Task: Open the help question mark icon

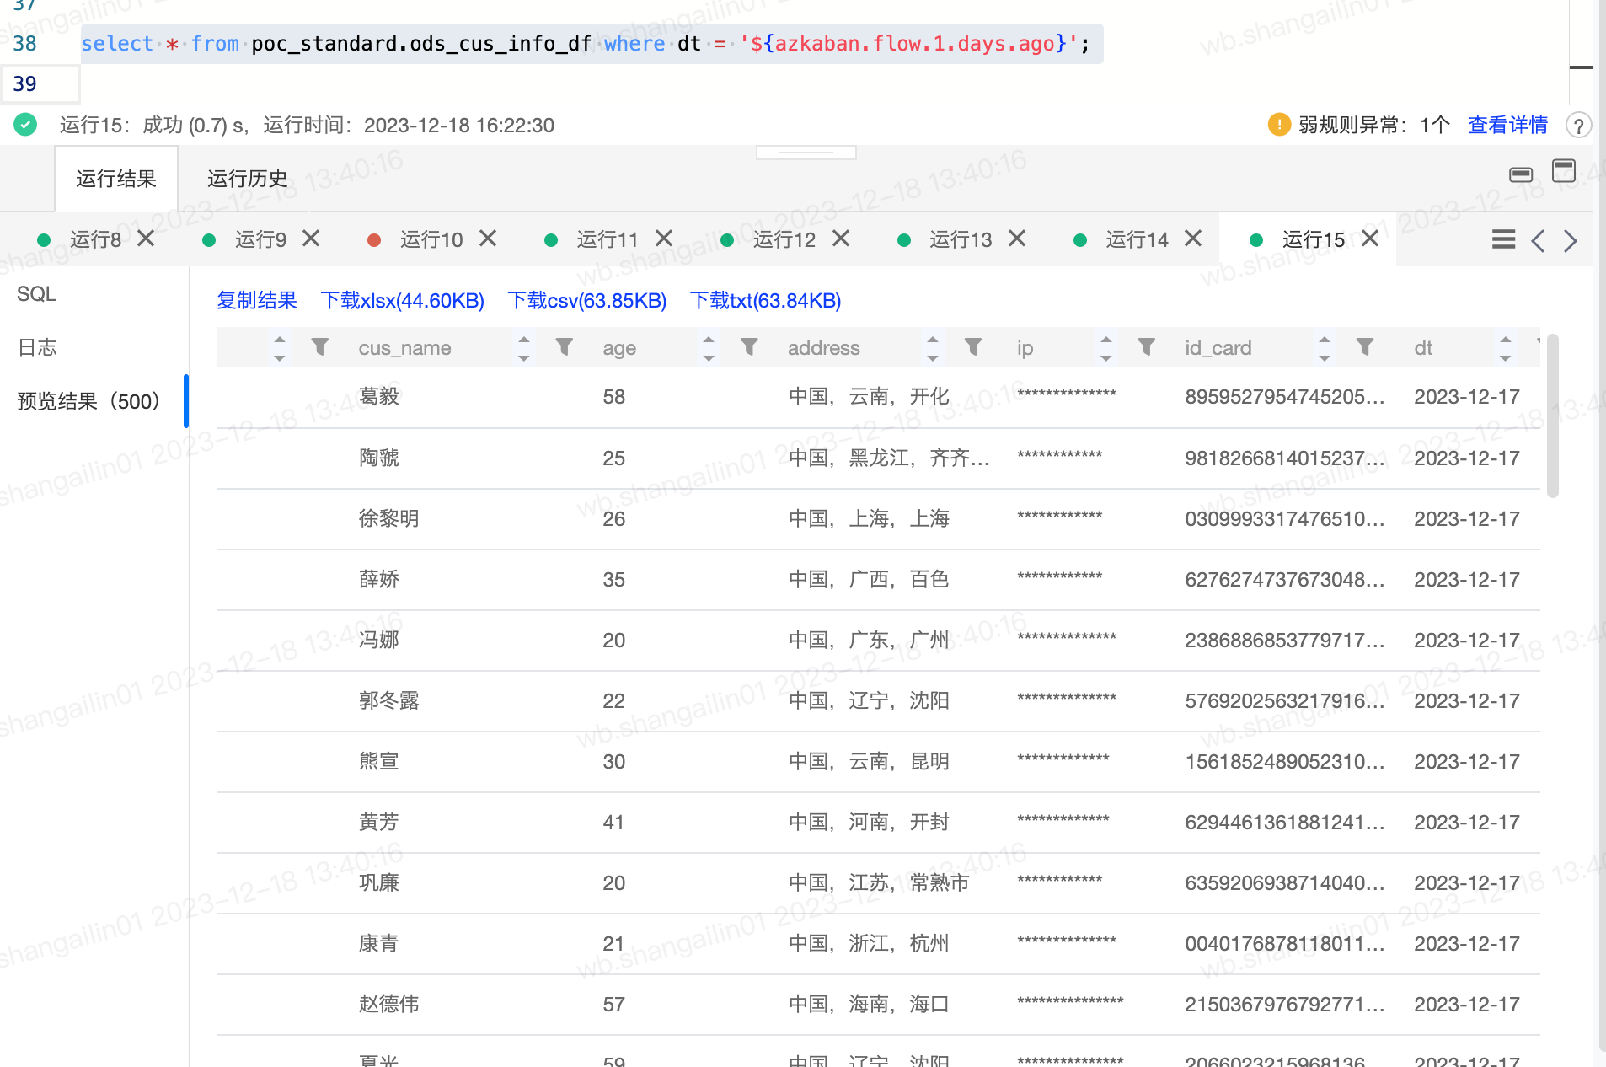Action: coord(1578,126)
